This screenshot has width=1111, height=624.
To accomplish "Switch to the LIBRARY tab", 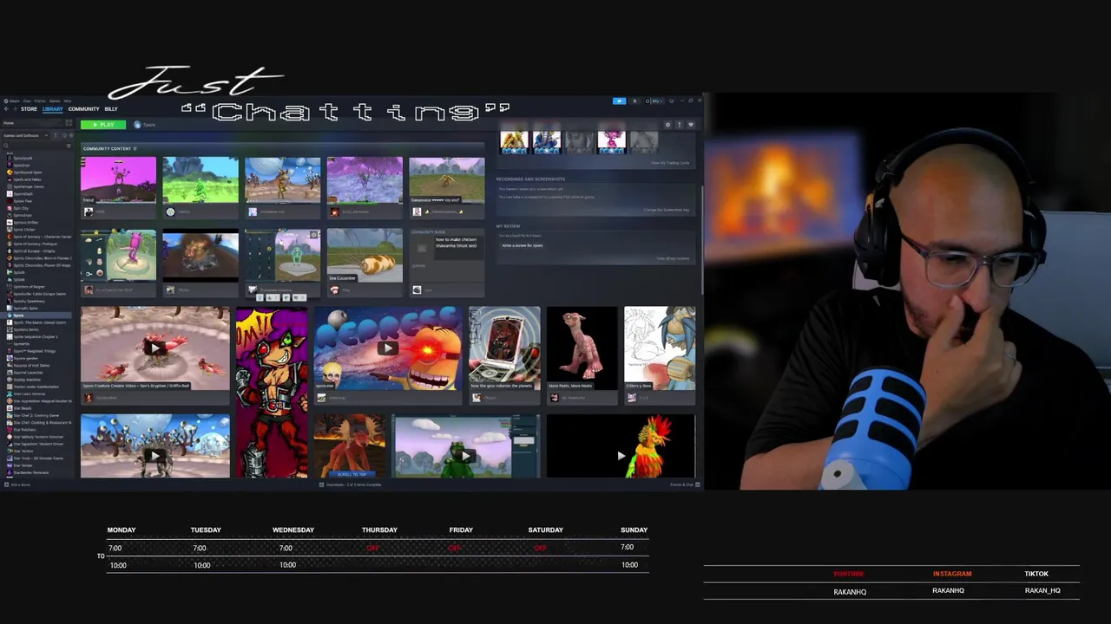I will click(53, 109).
